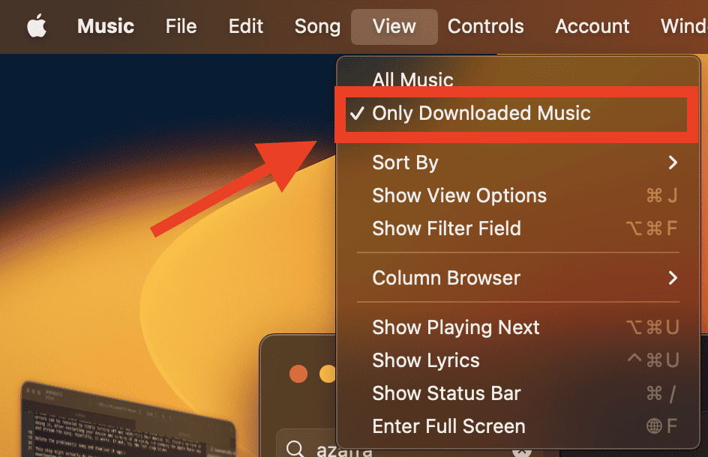The width and height of the screenshot is (708, 457).
Task: Choose Show Filter Field
Action: pos(446,228)
